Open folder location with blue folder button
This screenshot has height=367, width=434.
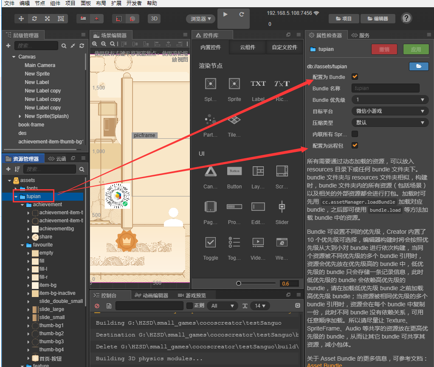[x=419, y=66]
